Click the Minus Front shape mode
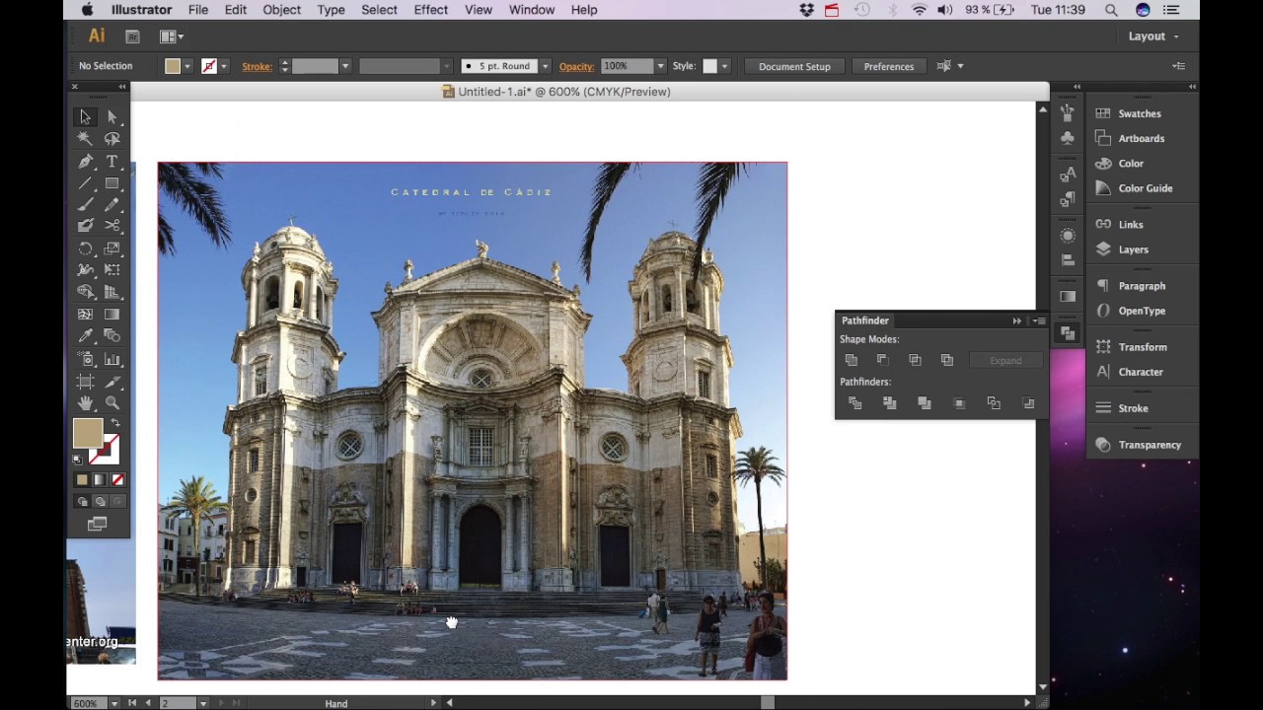The height and width of the screenshot is (710, 1263). point(883,361)
